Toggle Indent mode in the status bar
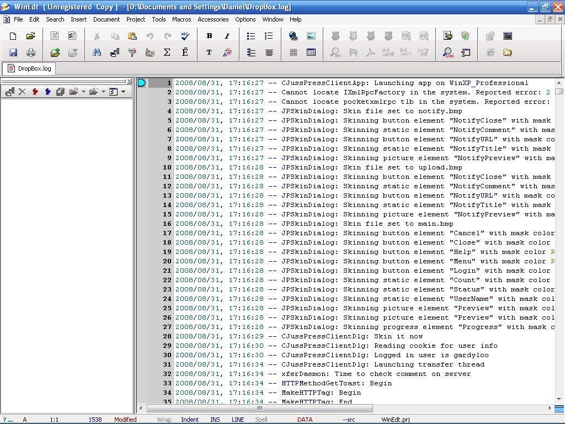 (190, 420)
